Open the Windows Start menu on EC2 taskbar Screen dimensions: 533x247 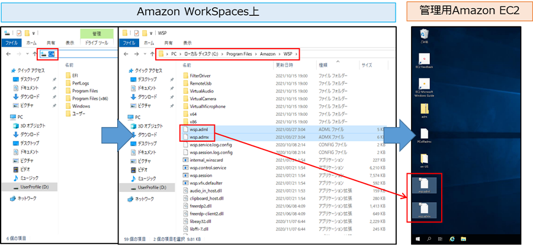coord(418,239)
